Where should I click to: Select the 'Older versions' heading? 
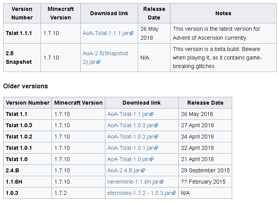[26, 86]
